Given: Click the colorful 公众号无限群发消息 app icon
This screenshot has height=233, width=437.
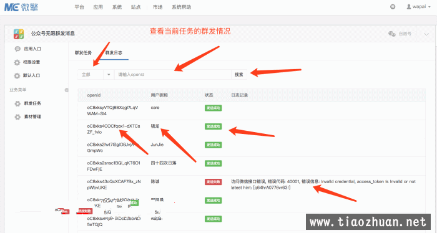Looking at the screenshot, I should point(19,34).
